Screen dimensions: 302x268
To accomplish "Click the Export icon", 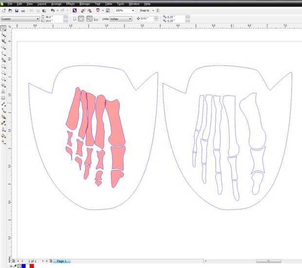I will click(x=90, y=11).
